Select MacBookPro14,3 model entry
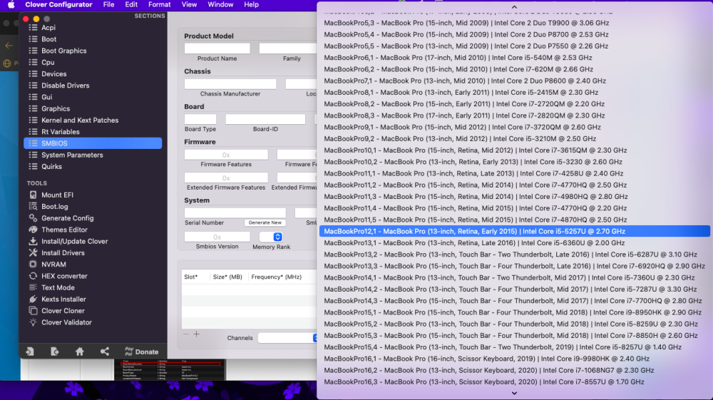The height and width of the screenshot is (400, 713). click(514, 301)
